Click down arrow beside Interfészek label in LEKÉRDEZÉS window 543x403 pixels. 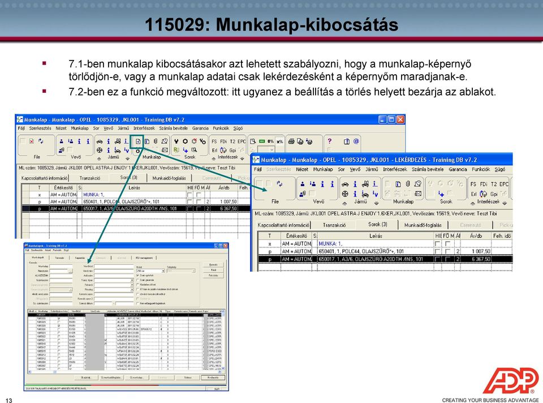505,203
